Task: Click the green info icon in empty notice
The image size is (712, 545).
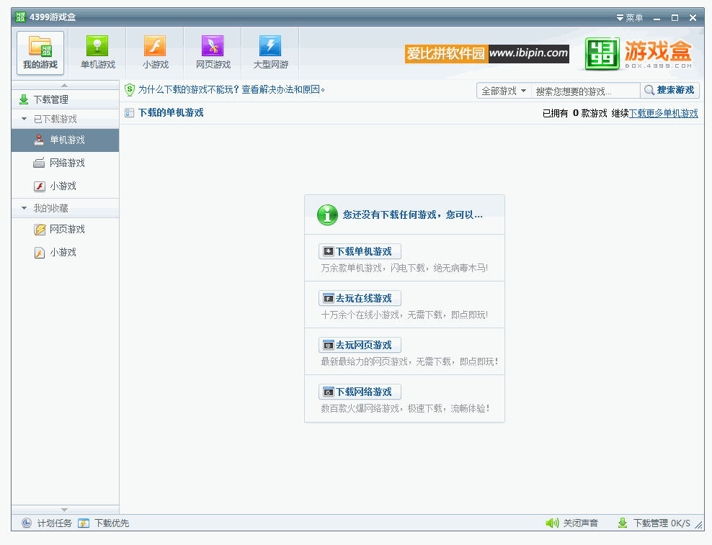Action: click(x=327, y=215)
